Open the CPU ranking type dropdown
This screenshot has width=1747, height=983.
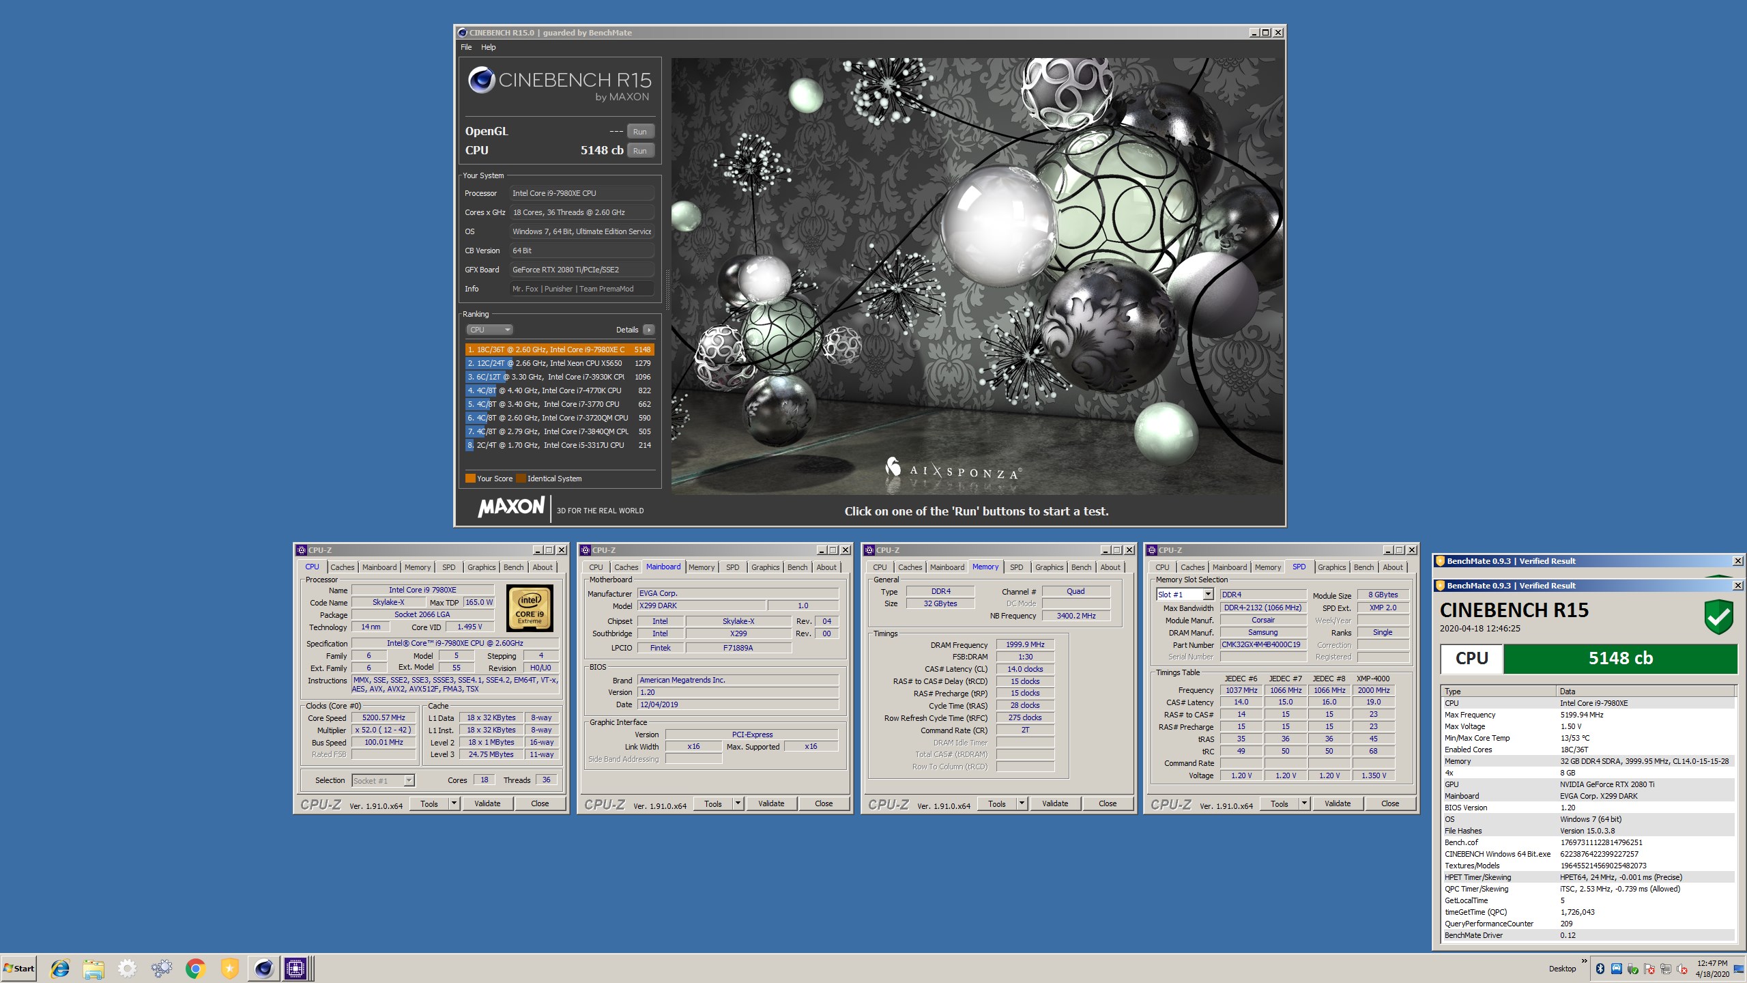[489, 330]
